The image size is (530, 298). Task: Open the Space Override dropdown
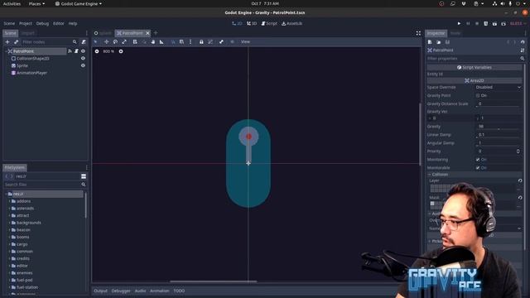(499, 87)
